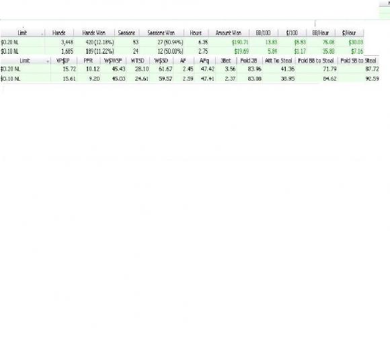Sort by VP$IP column header

(63, 61)
